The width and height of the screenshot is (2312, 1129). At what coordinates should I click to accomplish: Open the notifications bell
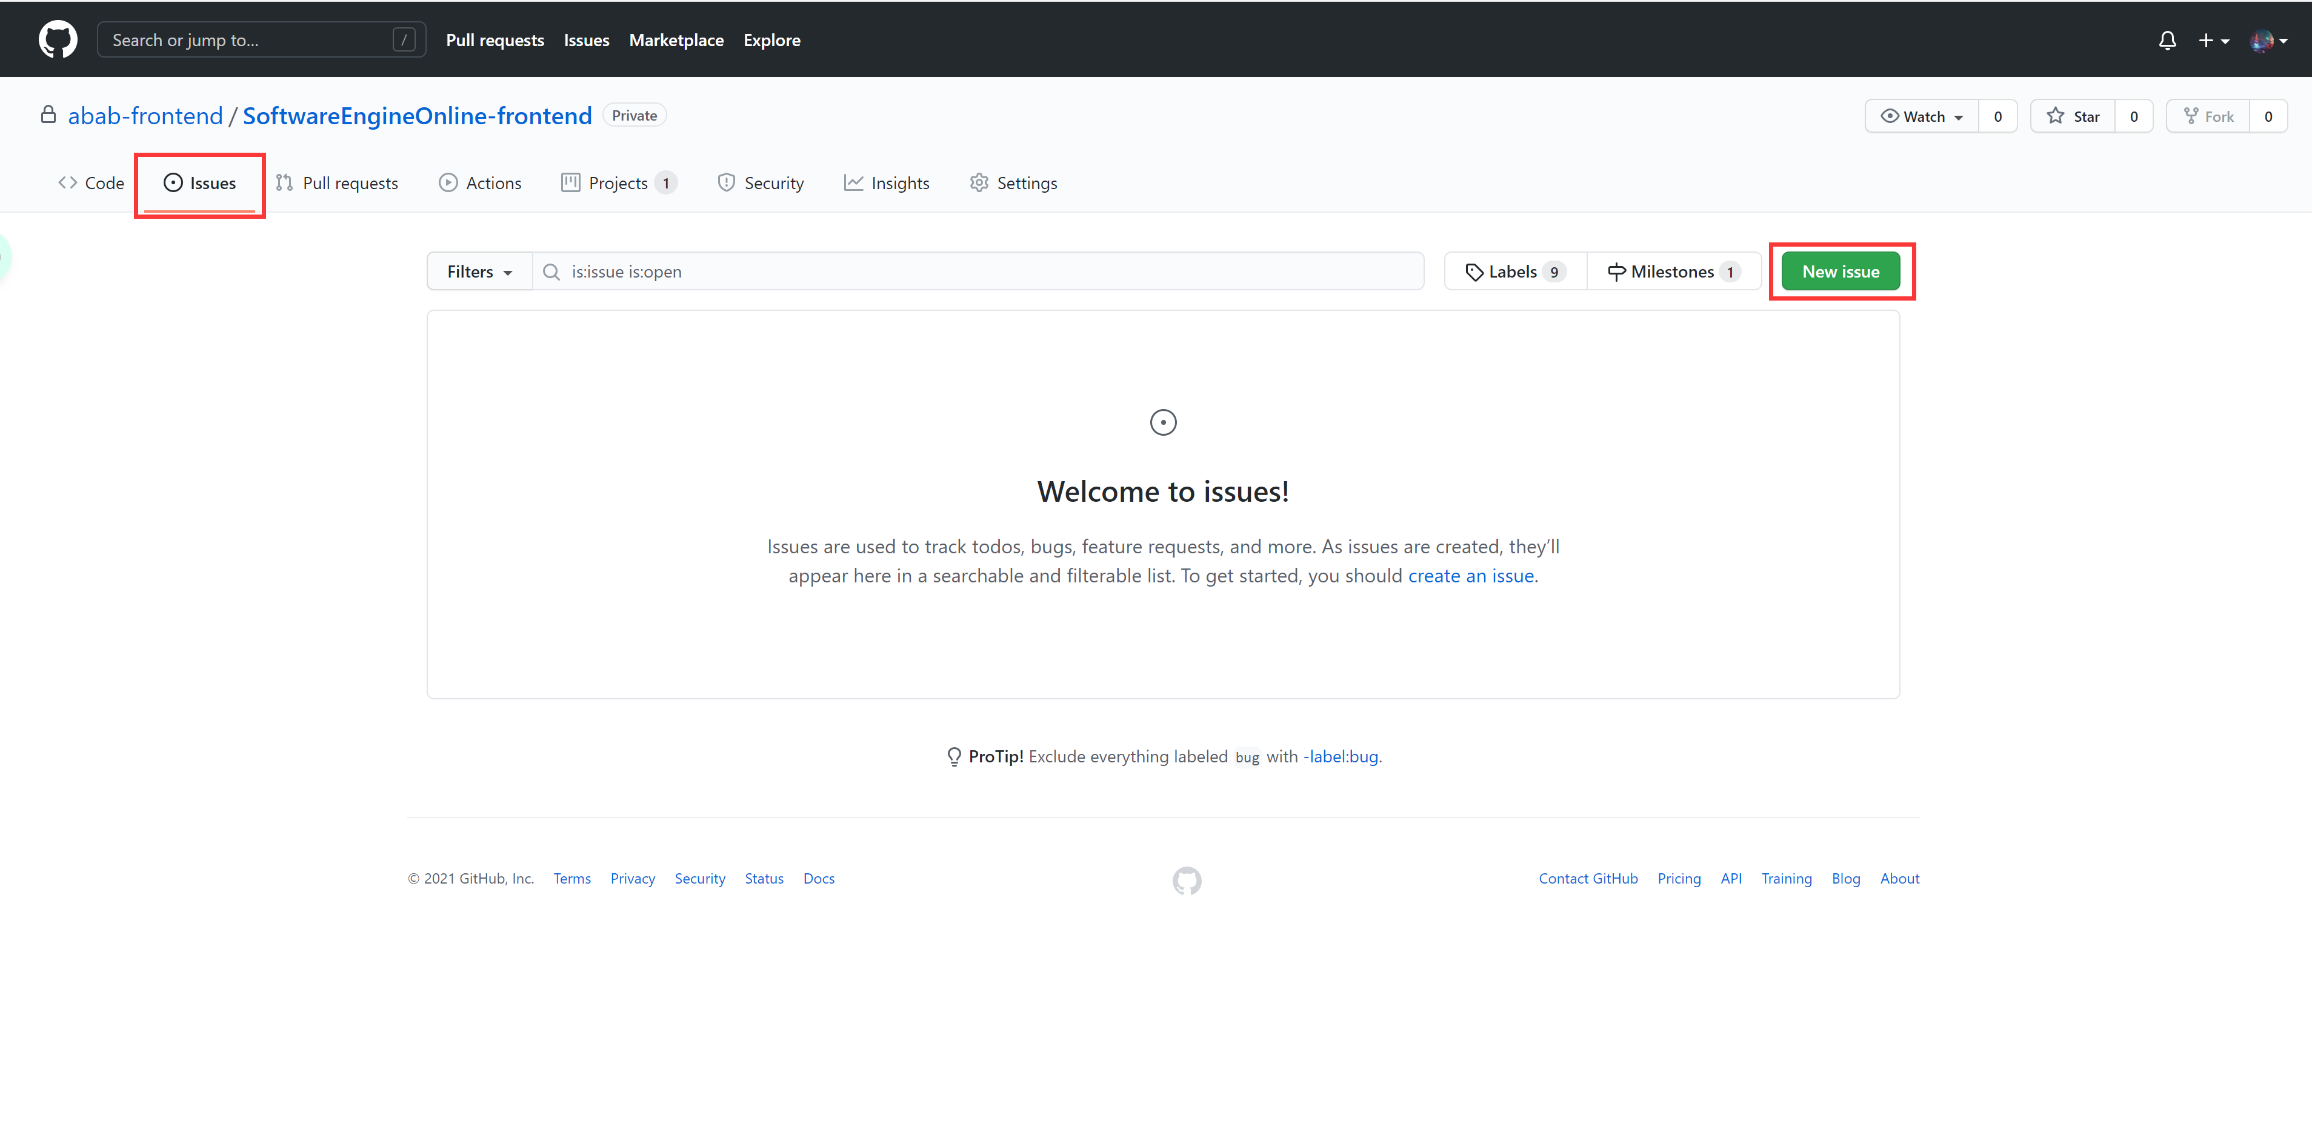click(2167, 41)
